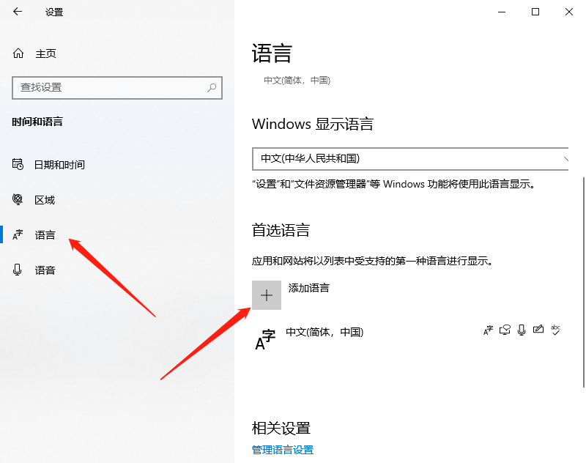
Task: Minimize the Settings window
Action: point(502,12)
